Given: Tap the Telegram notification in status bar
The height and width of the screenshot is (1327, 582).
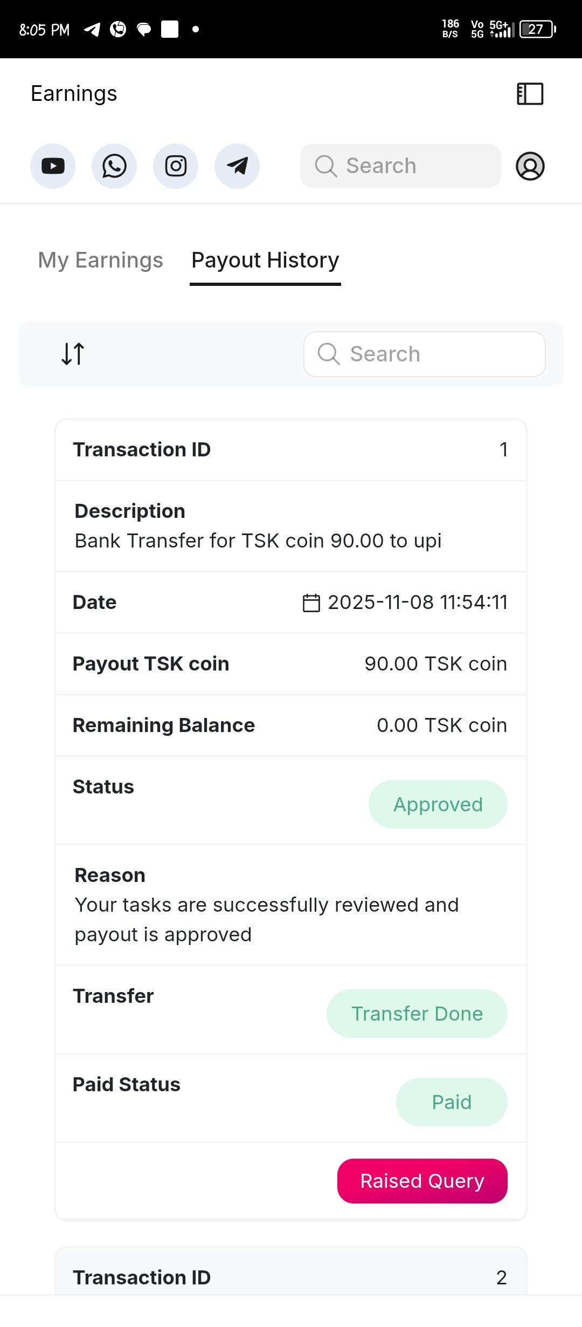Looking at the screenshot, I should (92, 29).
